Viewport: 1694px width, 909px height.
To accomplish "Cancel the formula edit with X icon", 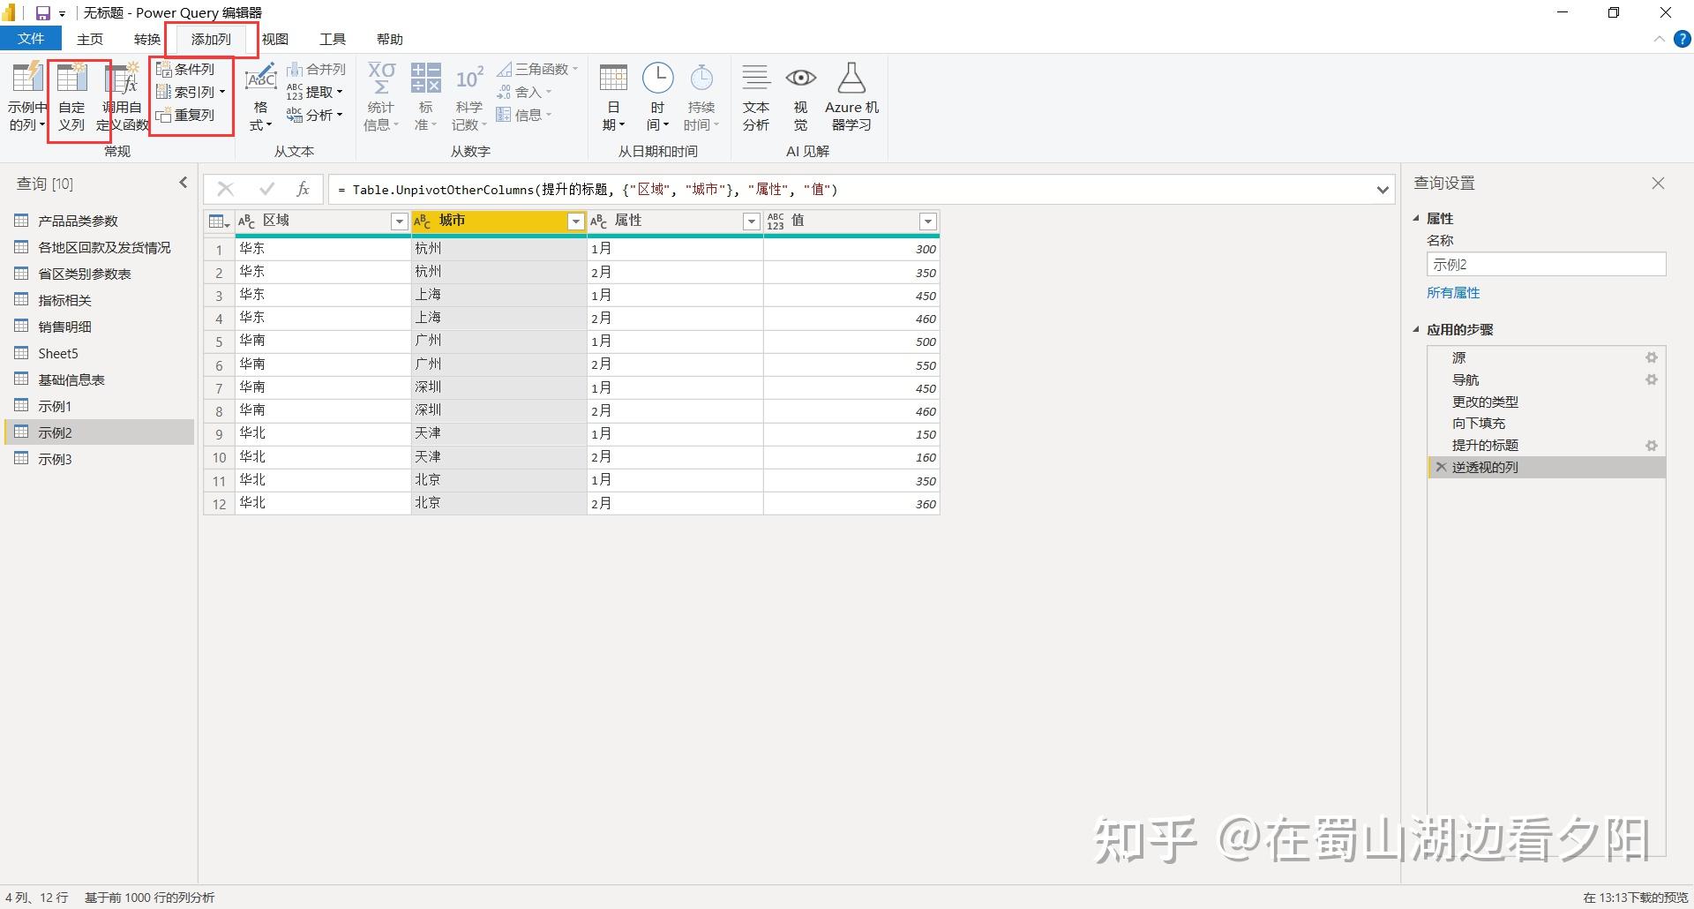I will [x=225, y=189].
